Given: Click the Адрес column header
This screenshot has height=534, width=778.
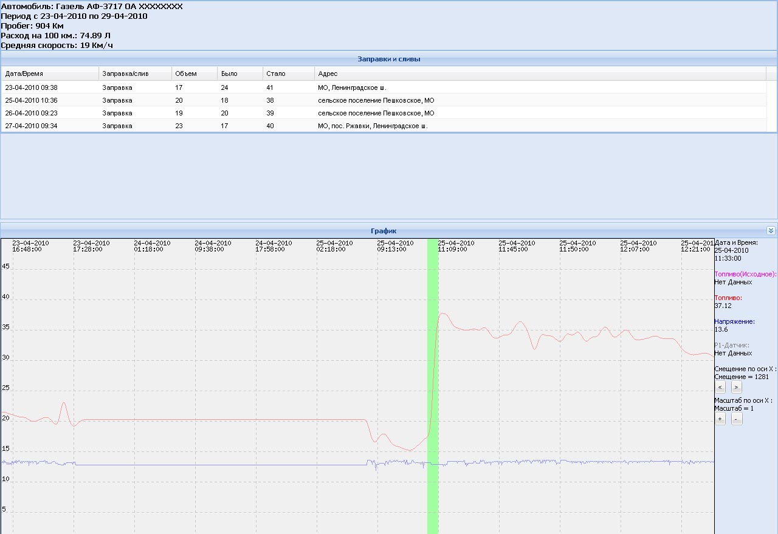Looking at the screenshot, I should click(x=540, y=74).
